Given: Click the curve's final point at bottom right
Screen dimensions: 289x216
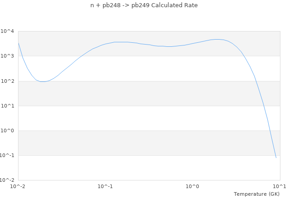Looking at the screenshot, I should (x=276, y=157).
